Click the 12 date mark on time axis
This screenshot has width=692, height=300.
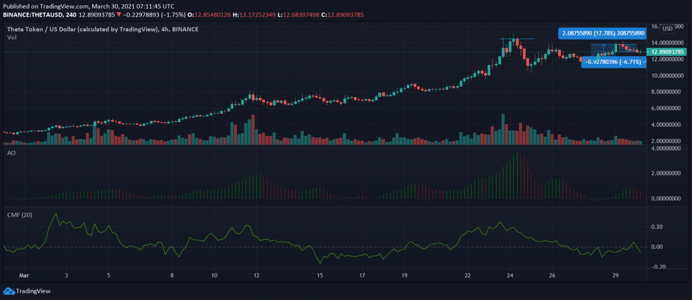(x=256, y=275)
